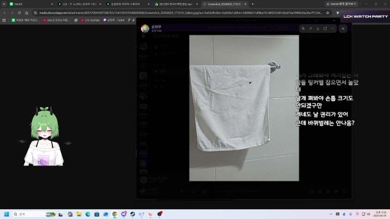Image resolution: width=390 pixels, height=219 pixels.
Task: Click the towel photo in the viewer
Action: [x=244, y=108]
